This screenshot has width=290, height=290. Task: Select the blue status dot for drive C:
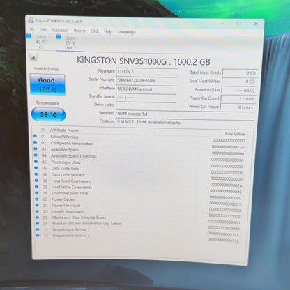[x=29, y=36]
